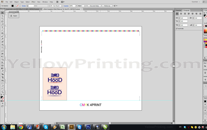Screen dimensions: 207x130
Task: Open the Opacity dropdown in the control bar
Action: [x=76, y=6]
